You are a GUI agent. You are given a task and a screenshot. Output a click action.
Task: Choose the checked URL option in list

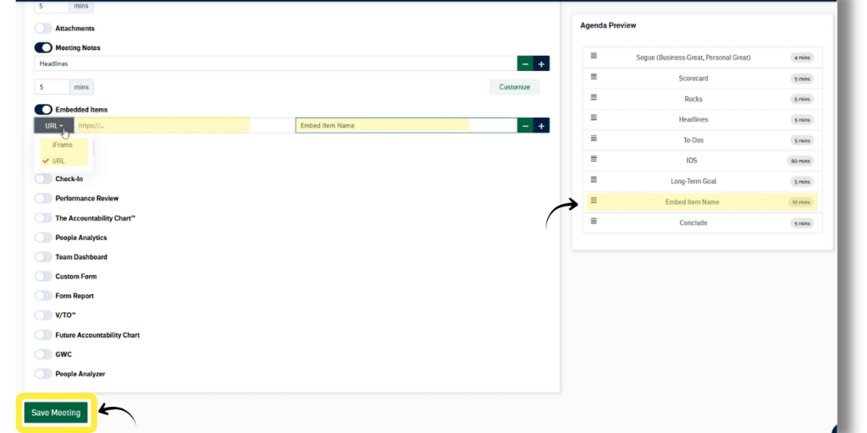[58, 161]
